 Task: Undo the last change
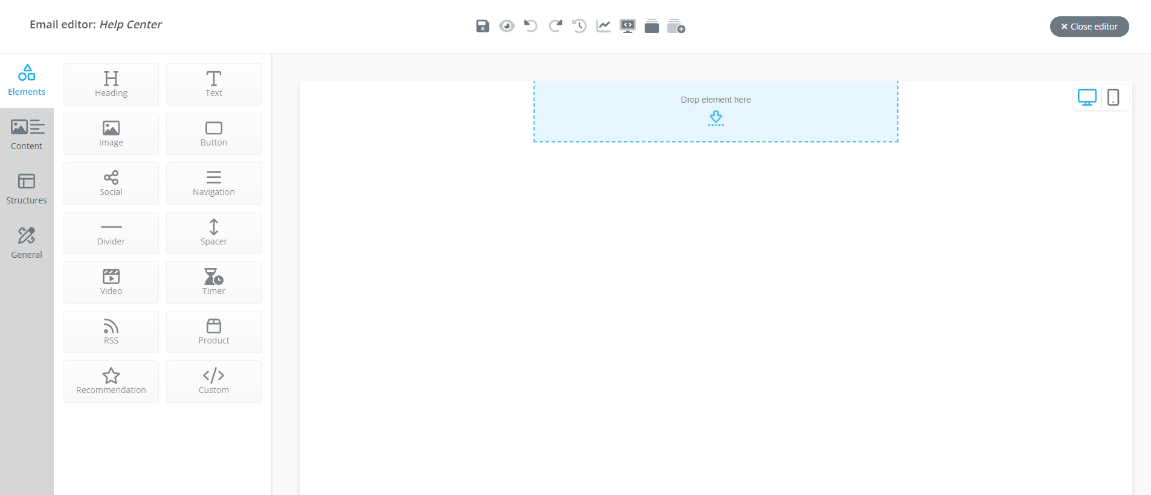[x=530, y=26]
